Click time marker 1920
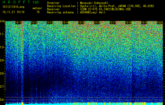 tap(160, 23)
